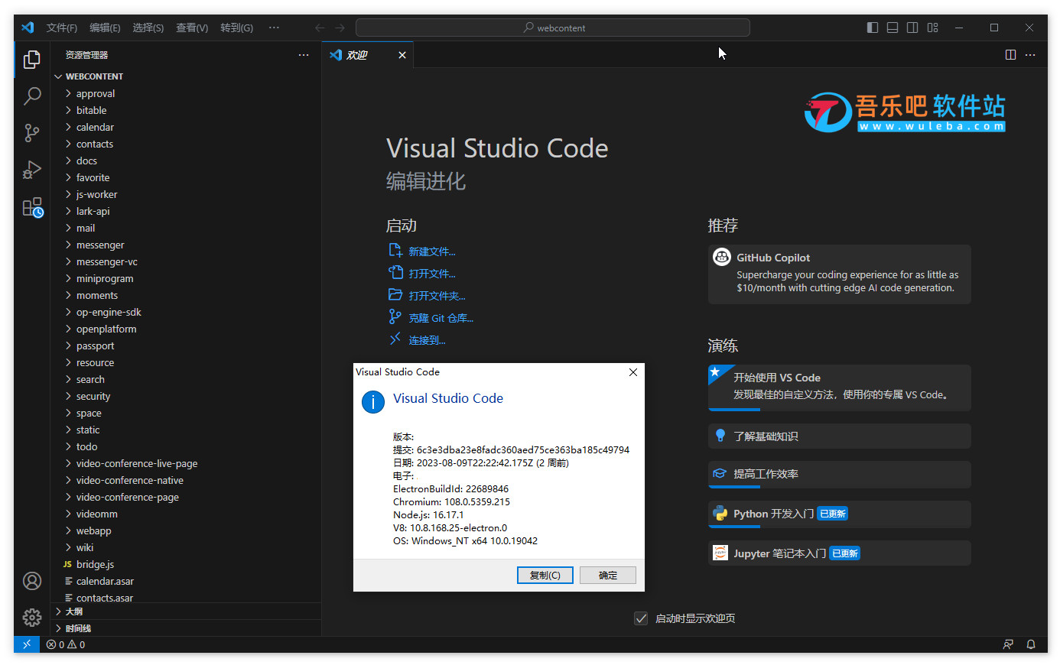Image resolution: width=1060 pixels, height=665 pixels.
Task: Open the customize layout icon
Action: coord(932,28)
